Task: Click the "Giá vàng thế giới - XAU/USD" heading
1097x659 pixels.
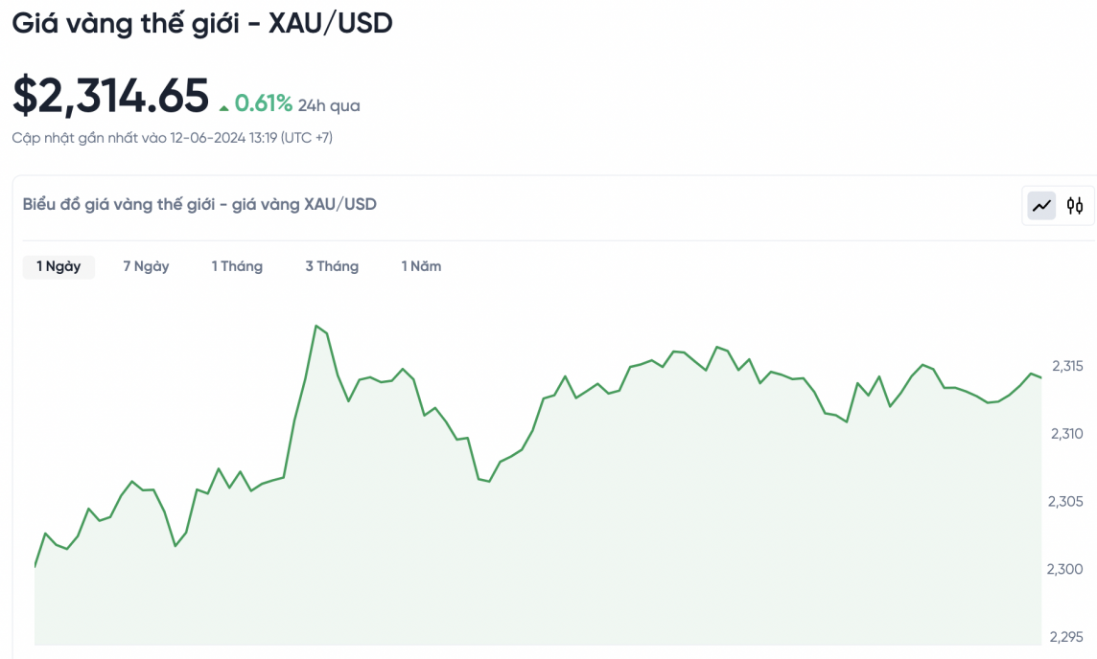Action: pos(202,23)
